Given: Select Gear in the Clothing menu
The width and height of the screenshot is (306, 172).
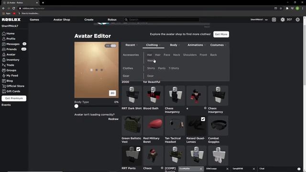Looking at the screenshot, I should click(151, 76).
